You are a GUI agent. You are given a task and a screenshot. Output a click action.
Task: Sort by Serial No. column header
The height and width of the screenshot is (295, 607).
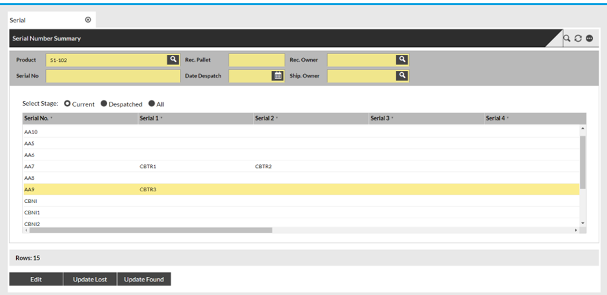point(37,119)
